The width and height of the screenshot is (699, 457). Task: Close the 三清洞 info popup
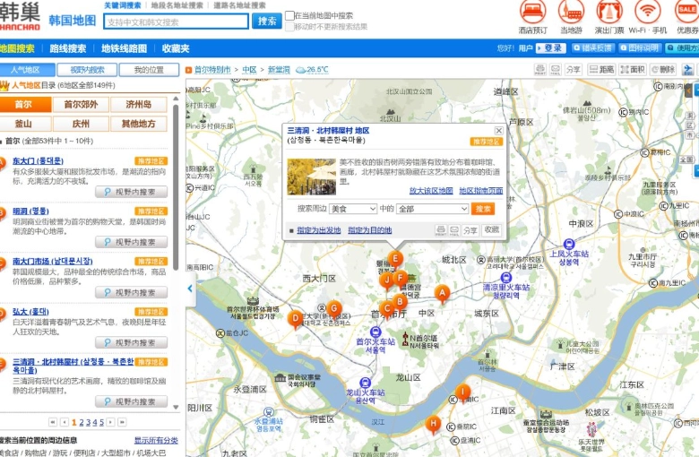pyautogui.click(x=499, y=131)
